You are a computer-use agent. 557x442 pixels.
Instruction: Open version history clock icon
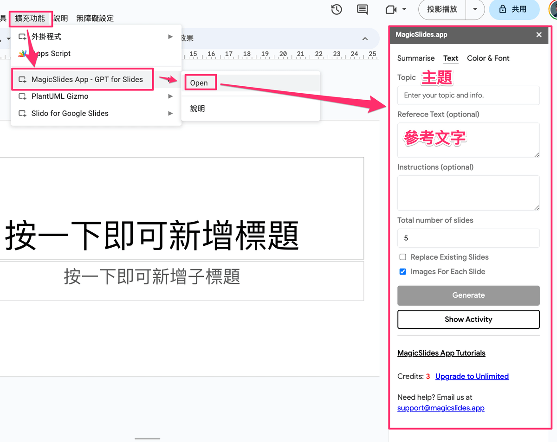click(337, 9)
